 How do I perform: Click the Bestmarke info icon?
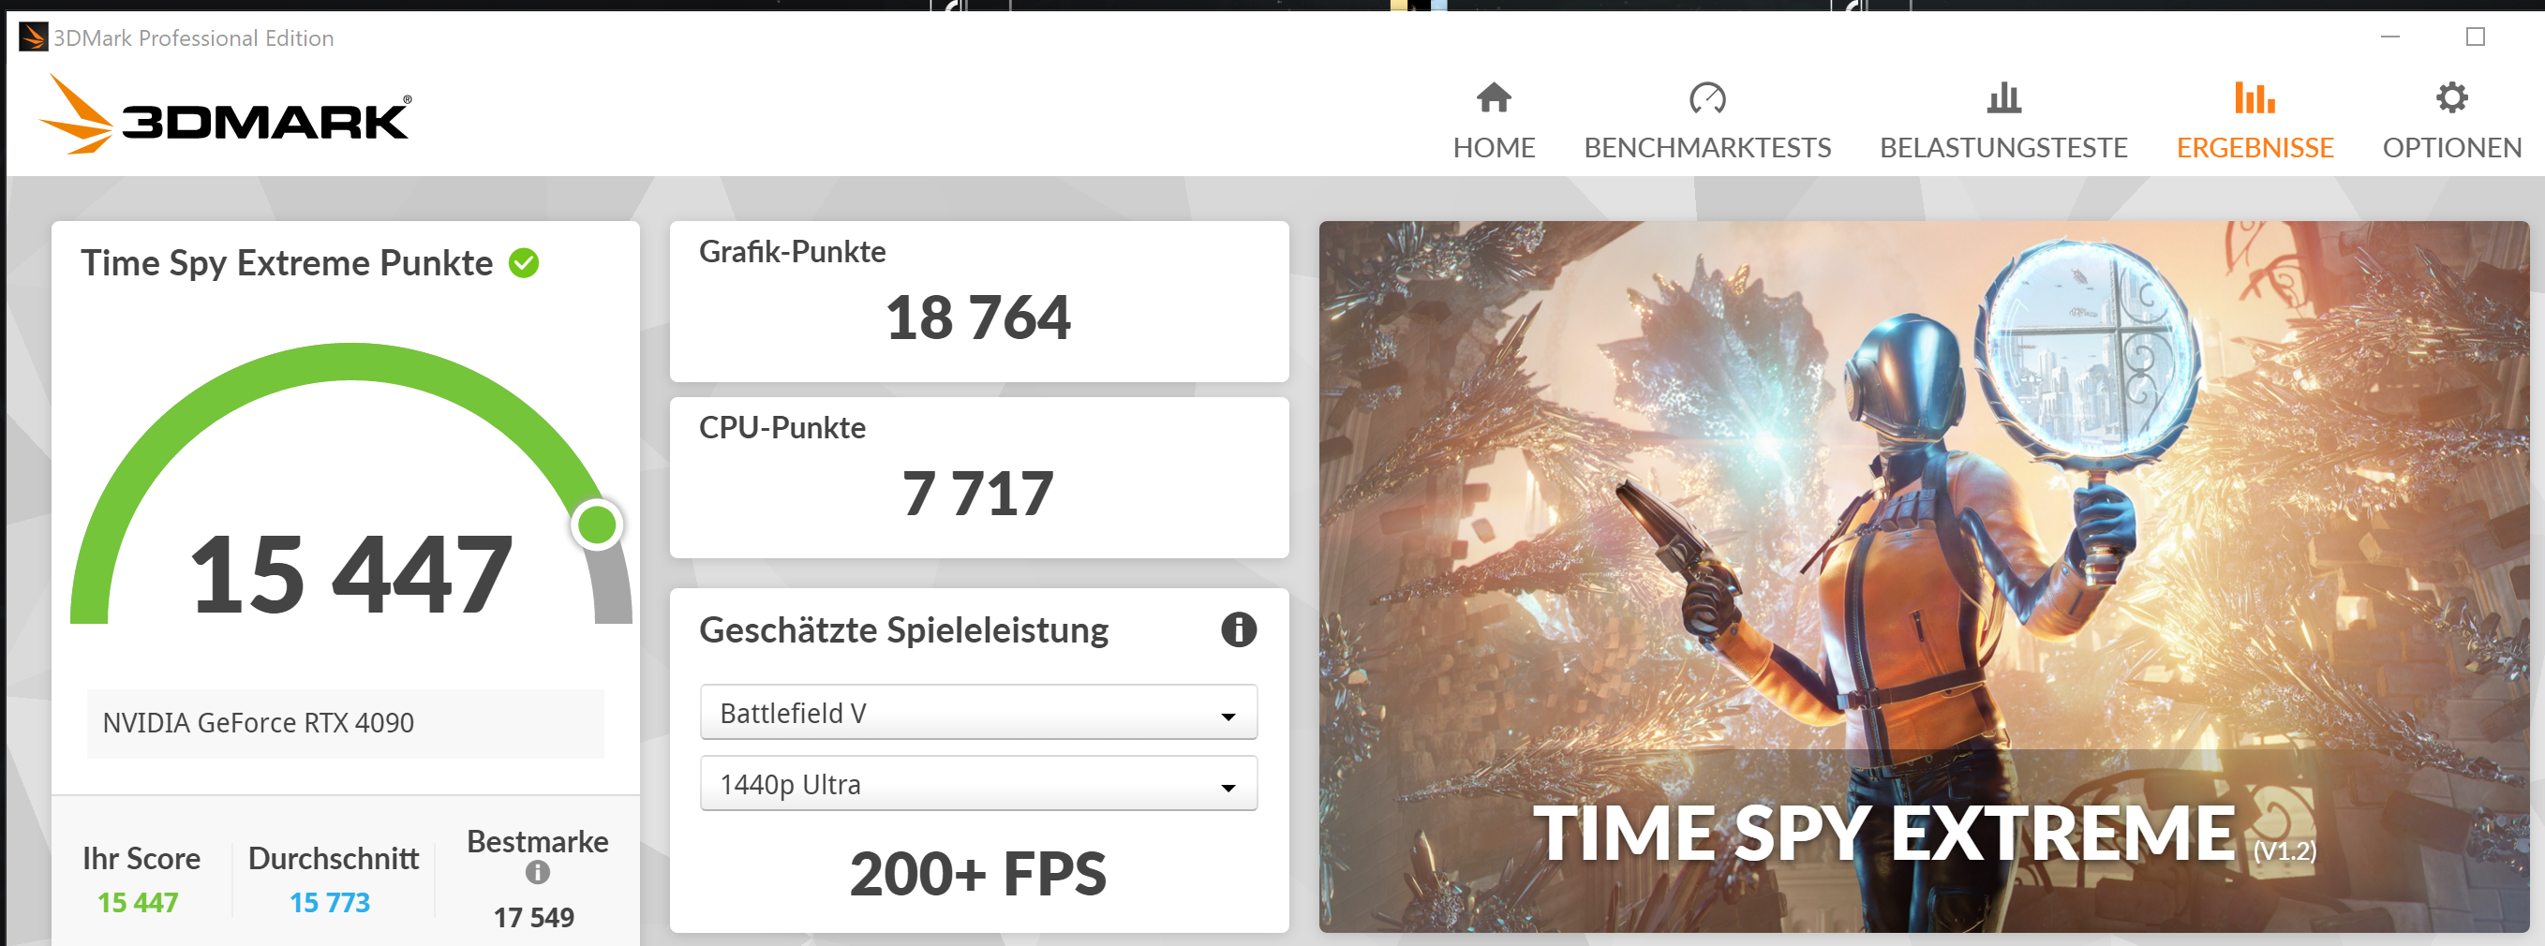coord(538,872)
